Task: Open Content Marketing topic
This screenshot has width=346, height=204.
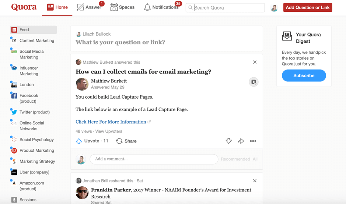Action: (36, 41)
